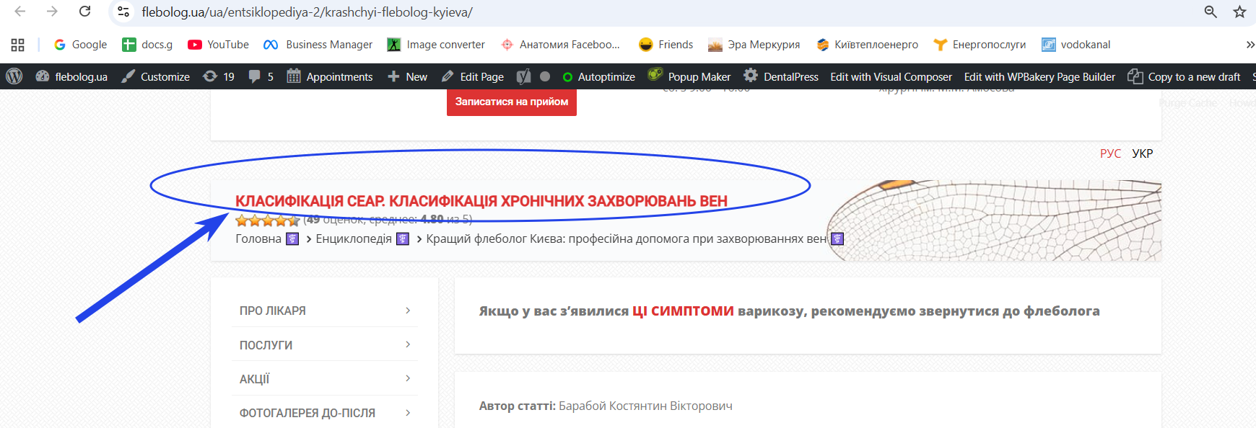Open the Анатомия Faceboo... bookmark

560,45
